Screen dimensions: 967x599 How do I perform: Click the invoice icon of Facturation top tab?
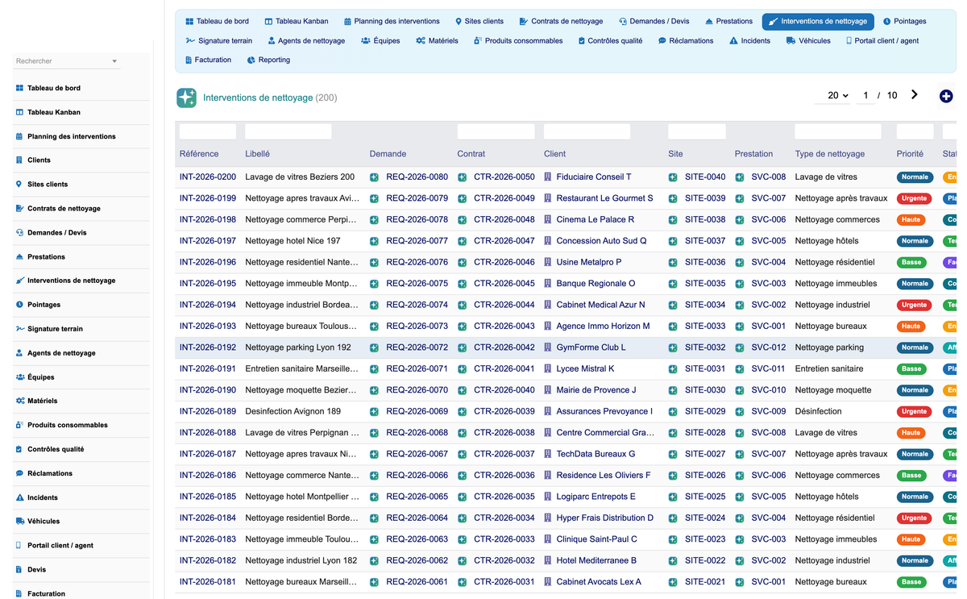189,60
